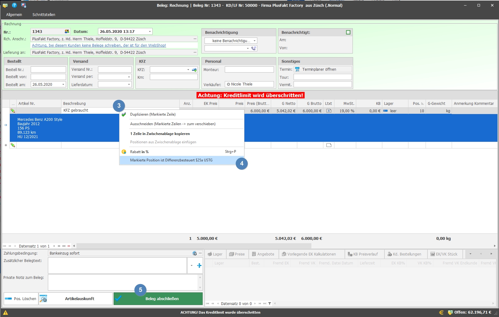Click the money icon beside Offen amount
The width and height of the screenshot is (499, 317).
[x=450, y=312]
